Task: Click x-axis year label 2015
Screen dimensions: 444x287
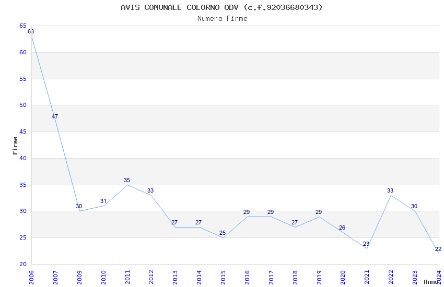Action: click(223, 277)
